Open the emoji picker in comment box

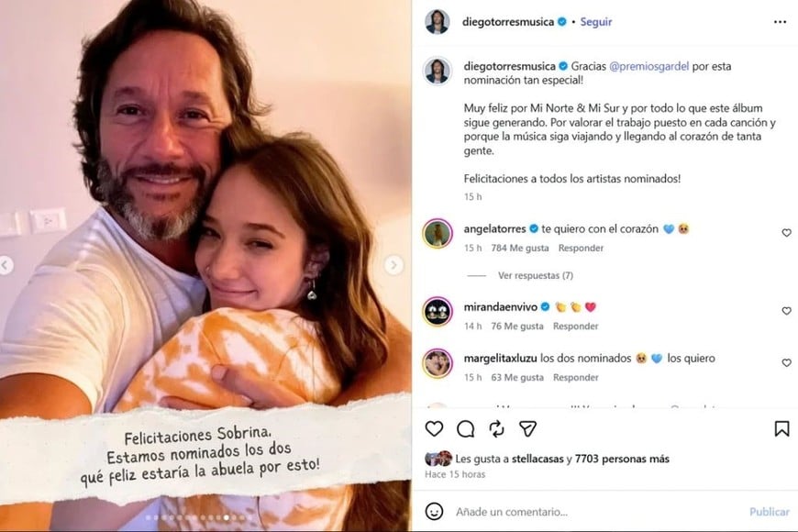click(435, 512)
